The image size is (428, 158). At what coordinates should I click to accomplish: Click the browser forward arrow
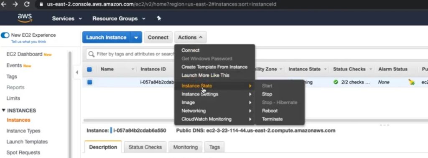[15, 4]
